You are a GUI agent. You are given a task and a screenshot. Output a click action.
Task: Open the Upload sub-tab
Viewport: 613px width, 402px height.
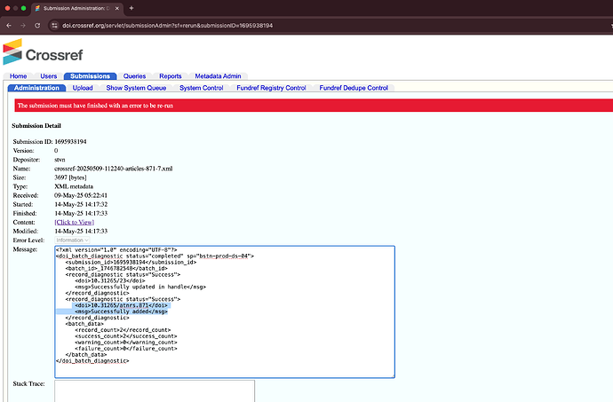pos(83,88)
